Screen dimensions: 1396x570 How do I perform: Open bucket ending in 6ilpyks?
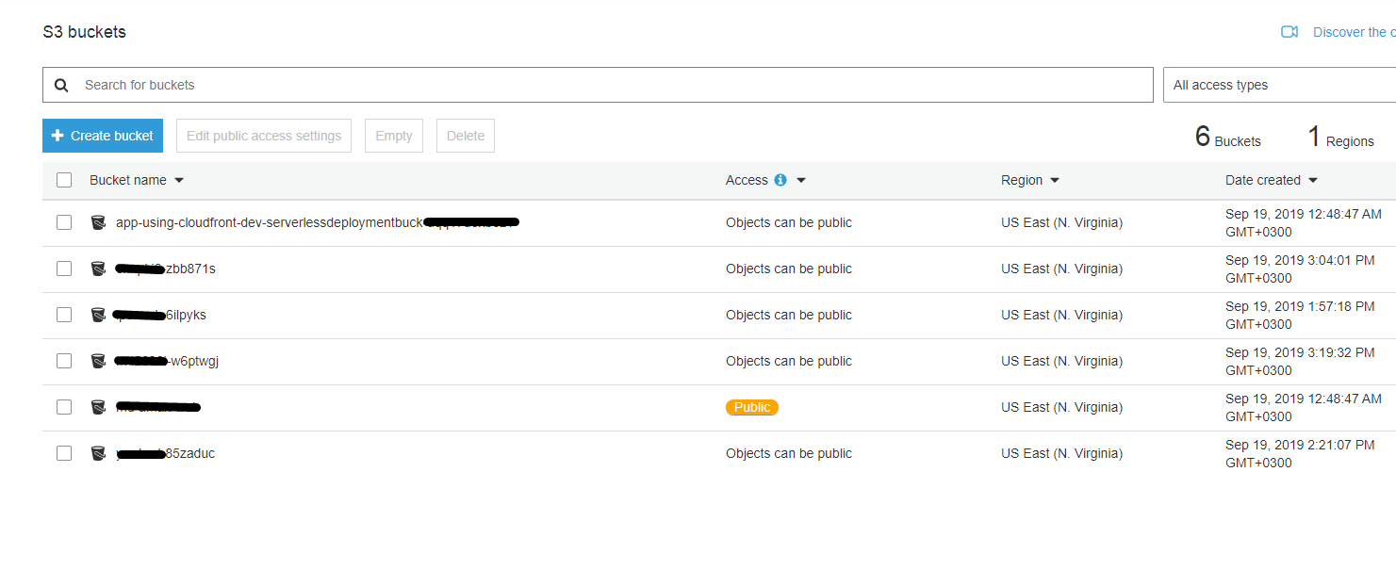160,315
